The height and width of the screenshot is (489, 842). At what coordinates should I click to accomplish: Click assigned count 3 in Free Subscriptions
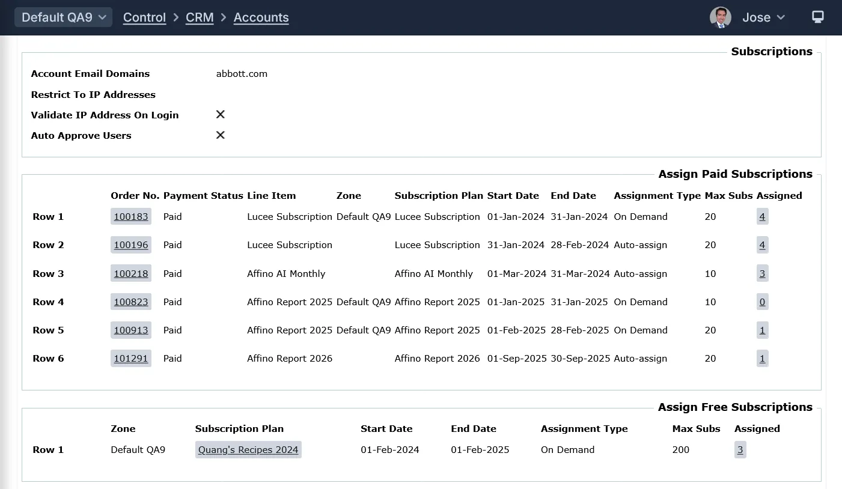pos(740,450)
